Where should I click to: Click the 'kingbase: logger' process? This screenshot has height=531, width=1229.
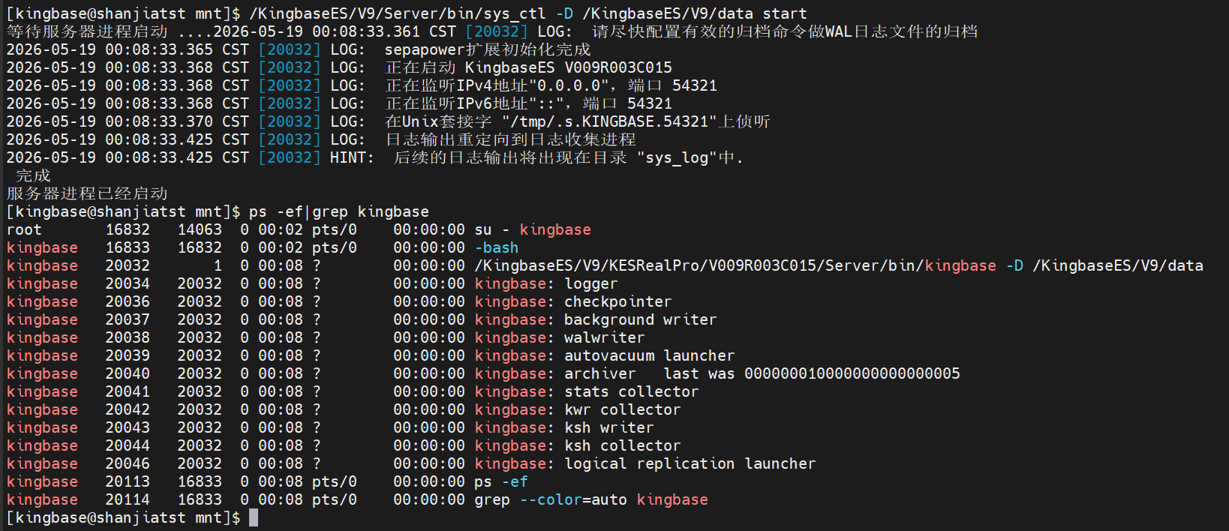point(546,283)
